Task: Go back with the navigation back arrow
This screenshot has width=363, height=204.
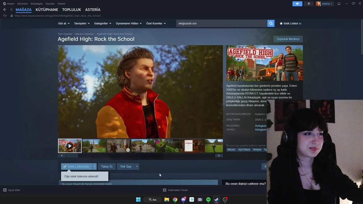Action: (5, 10)
